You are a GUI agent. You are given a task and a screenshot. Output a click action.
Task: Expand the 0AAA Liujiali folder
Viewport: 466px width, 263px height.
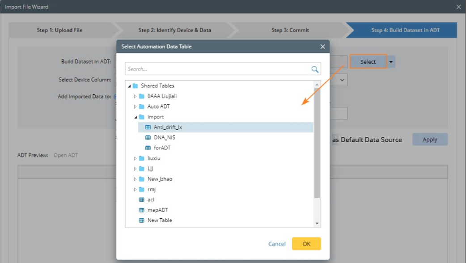[x=136, y=96]
